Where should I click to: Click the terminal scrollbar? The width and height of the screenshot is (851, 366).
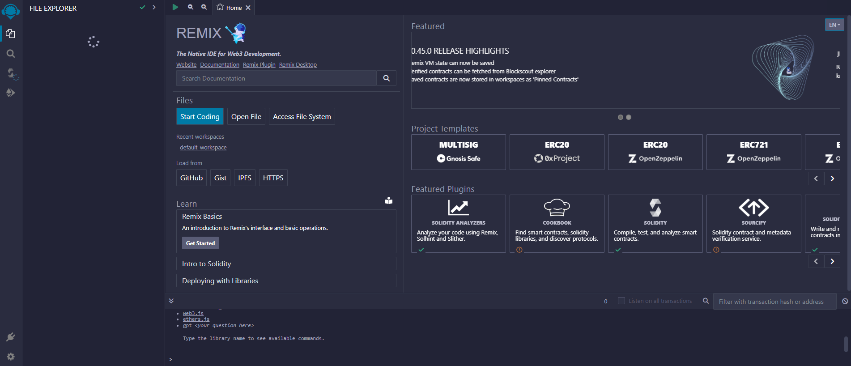click(846, 344)
